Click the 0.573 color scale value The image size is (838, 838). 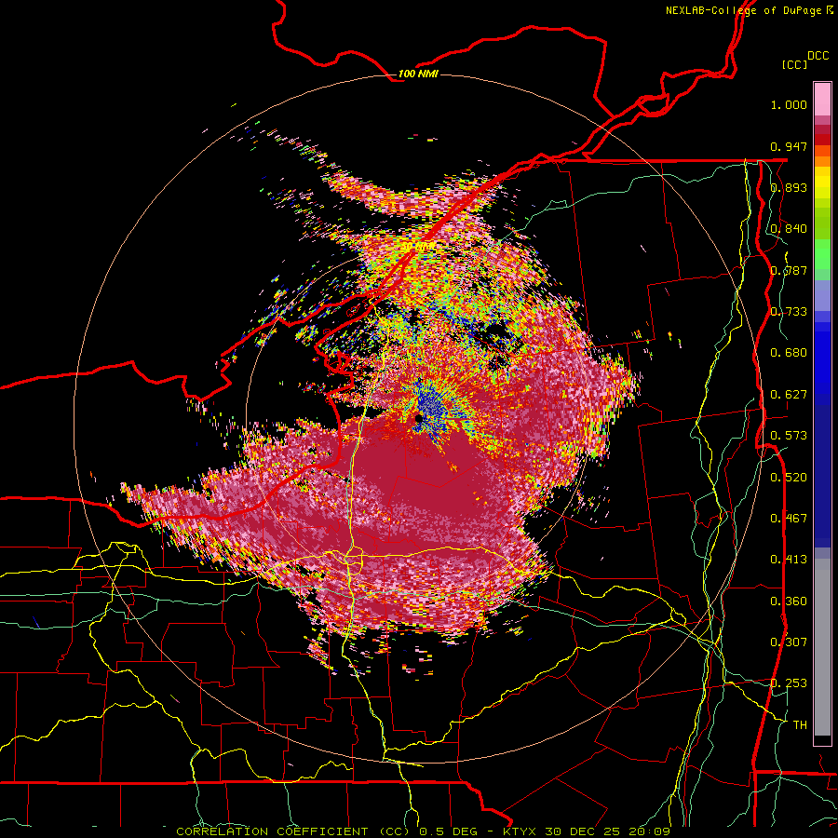(x=789, y=436)
